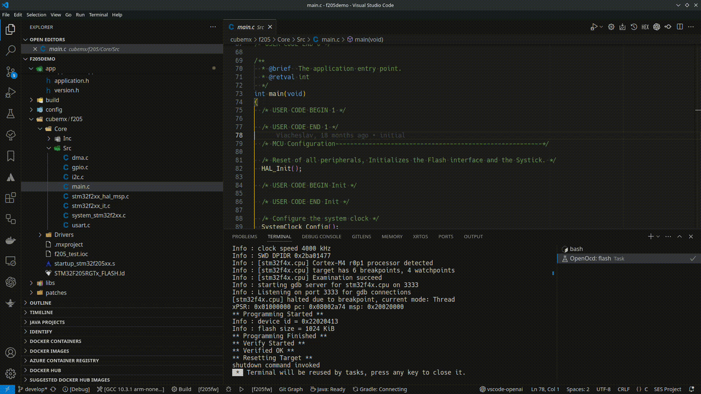Click the ChatGPT icon in editor toolbar
Screen dimensions: 701x394
[657, 27]
